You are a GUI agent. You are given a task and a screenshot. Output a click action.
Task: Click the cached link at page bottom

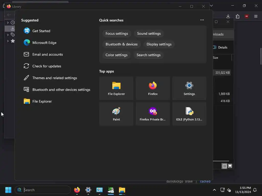pyautogui.click(x=205, y=181)
